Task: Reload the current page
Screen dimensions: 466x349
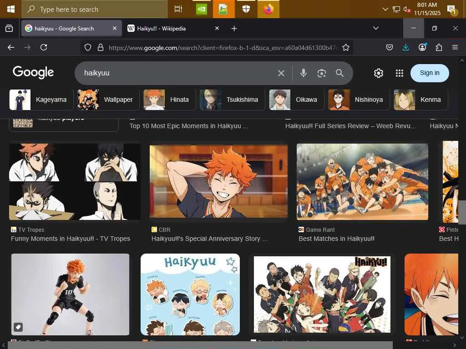Action: 44,47
